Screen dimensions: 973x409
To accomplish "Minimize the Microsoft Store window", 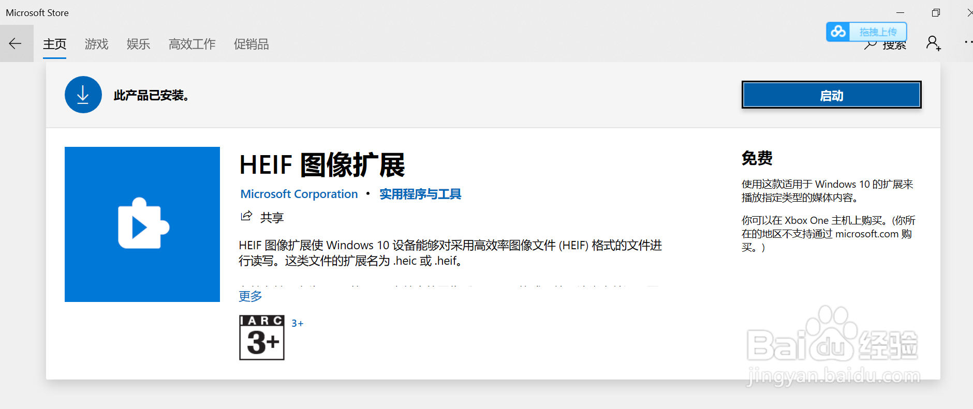I will pos(901,13).
